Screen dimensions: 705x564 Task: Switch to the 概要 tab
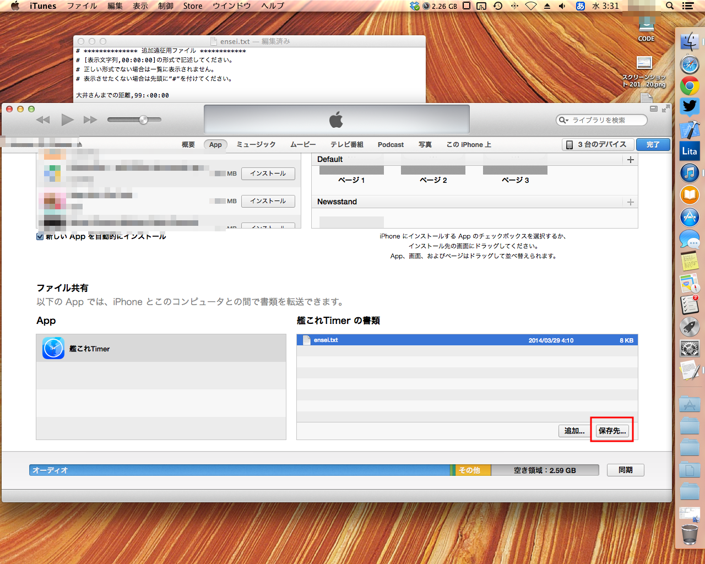coord(188,145)
